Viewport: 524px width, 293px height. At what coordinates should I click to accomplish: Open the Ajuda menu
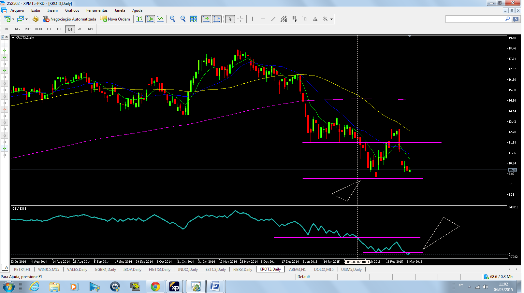tap(137, 10)
